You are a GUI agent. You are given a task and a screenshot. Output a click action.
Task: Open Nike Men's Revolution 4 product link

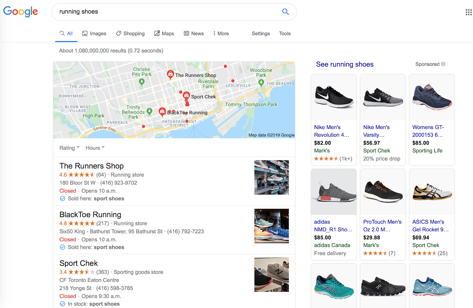[x=332, y=131]
